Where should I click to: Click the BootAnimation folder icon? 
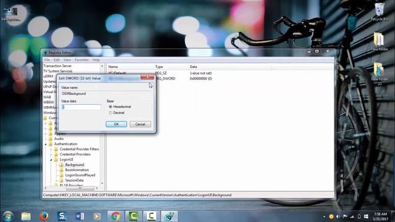point(62,170)
